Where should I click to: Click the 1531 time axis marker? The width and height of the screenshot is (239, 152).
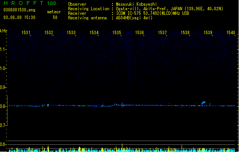pyautogui.click(x=26, y=33)
